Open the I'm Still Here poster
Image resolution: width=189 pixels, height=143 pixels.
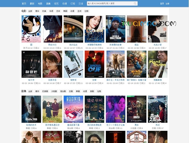click(x=73, y=29)
